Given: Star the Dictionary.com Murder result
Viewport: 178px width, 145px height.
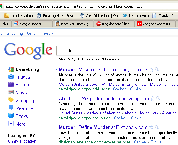Looking at the screenshot, I should 151,127.
